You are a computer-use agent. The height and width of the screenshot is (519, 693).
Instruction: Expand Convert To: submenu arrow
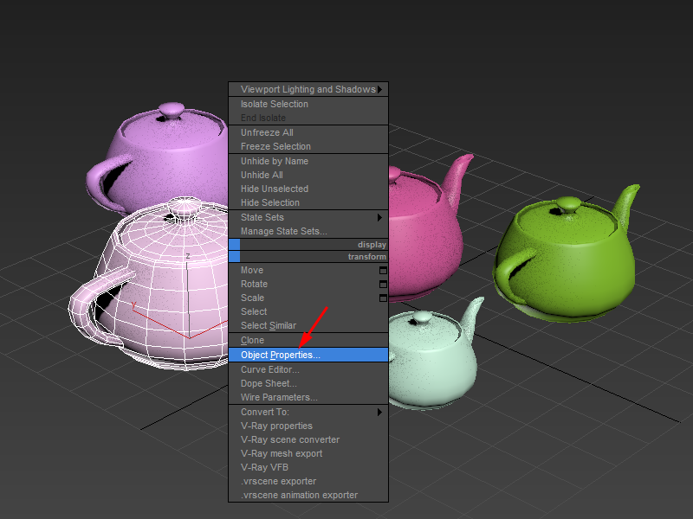379,413
